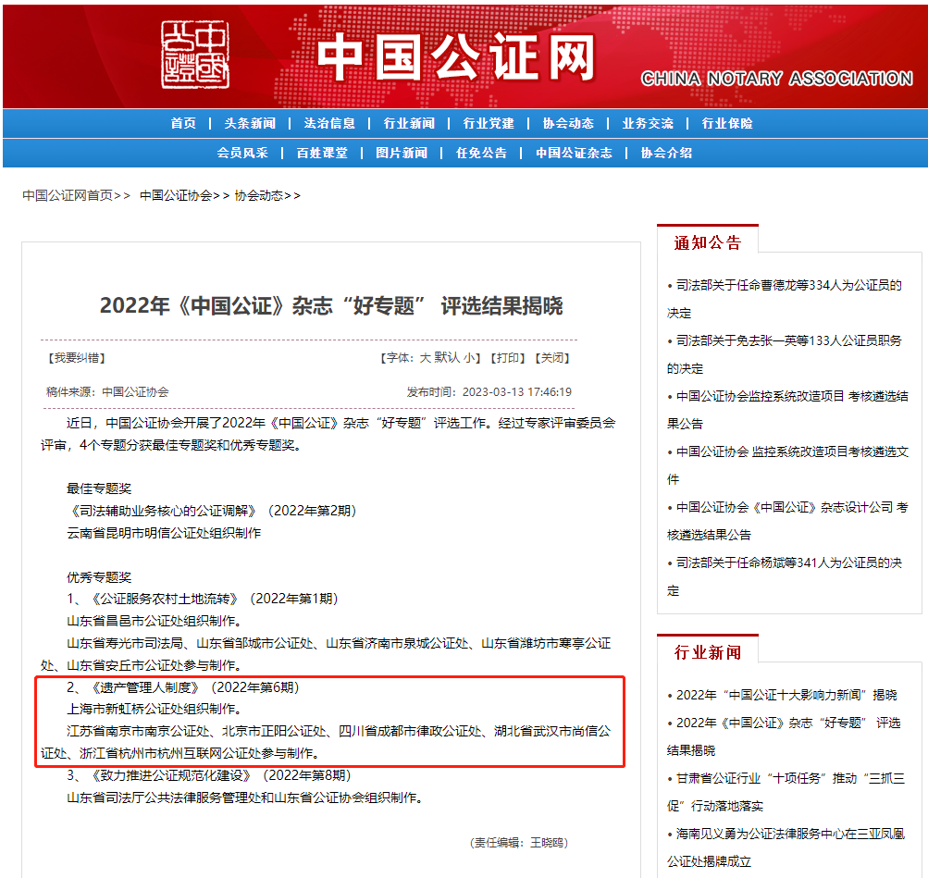Viewport: 928px width, 878px height.
Task: Click the 中国公证网 site title banner
Action: coord(456,56)
